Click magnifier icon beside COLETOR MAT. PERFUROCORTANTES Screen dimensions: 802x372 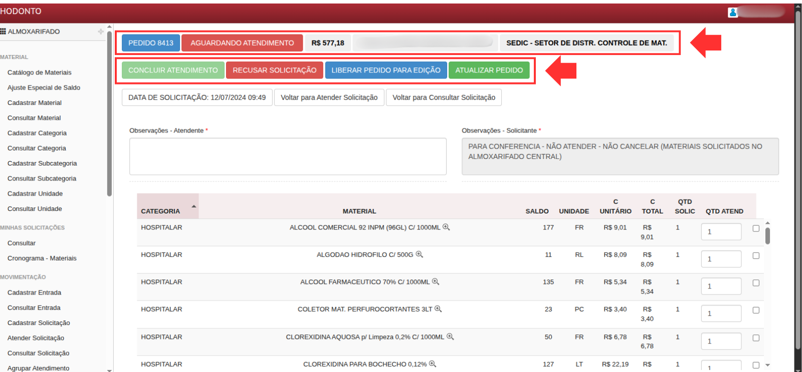[x=438, y=309]
